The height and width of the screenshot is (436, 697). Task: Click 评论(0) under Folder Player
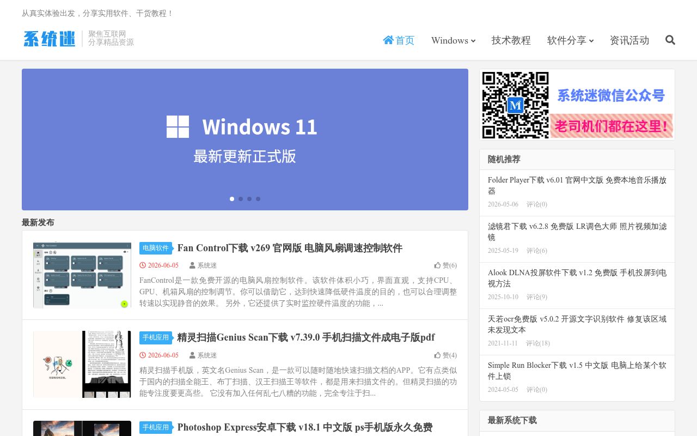click(536, 204)
